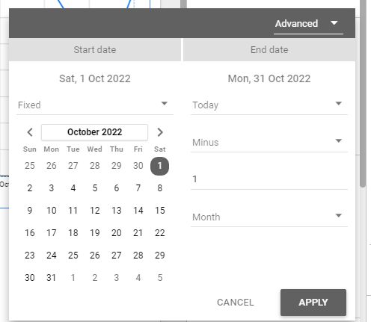The image size is (371, 322).
Task: Select October 15 in the calendar
Action: [160, 211]
